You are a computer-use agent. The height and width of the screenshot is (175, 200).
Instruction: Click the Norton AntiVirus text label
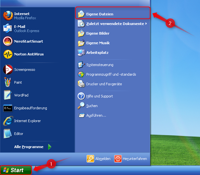coord(29,54)
